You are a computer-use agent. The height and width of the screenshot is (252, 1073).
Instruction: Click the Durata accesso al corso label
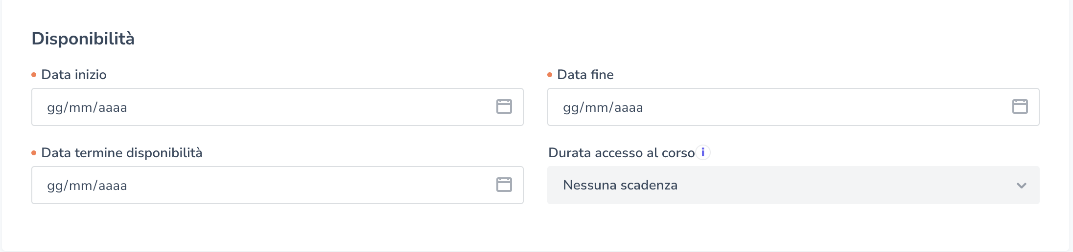tap(621, 153)
